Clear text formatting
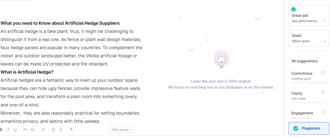Image resolution: width=330 pixels, height=138 pixels. (71, 130)
